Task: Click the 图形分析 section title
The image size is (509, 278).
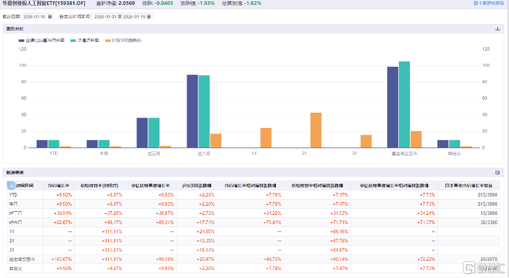Action: coord(15,29)
